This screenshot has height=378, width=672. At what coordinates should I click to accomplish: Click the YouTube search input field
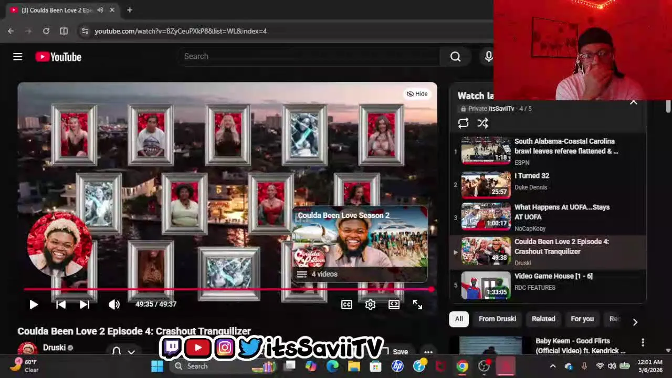click(x=310, y=57)
